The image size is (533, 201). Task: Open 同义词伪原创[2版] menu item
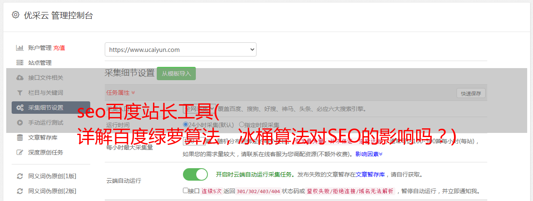coord(52,191)
